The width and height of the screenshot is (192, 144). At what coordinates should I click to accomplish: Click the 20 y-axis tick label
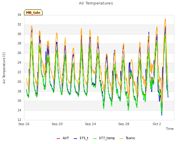tap(19, 82)
